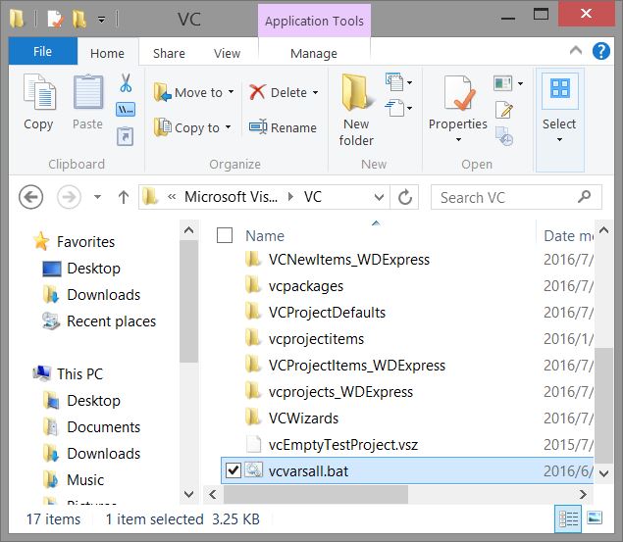This screenshot has height=542, width=623.
Task: Switch to the Share tab
Action: coord(169,53)
